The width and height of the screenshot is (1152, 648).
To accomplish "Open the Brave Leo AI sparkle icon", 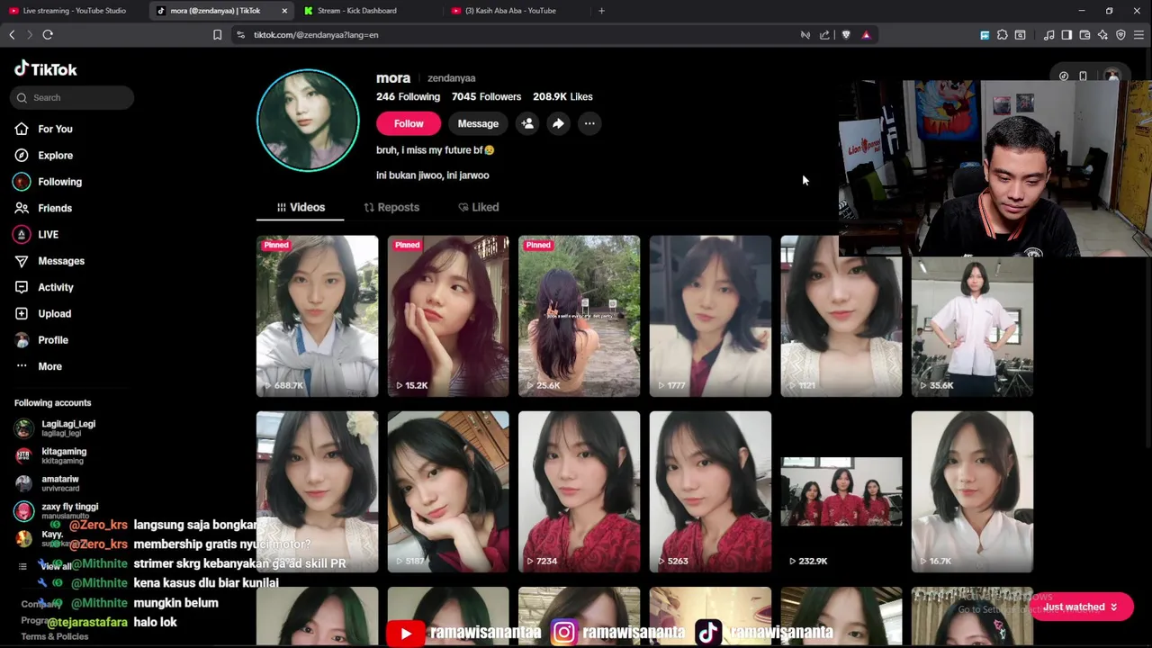I will [1102, 34].
